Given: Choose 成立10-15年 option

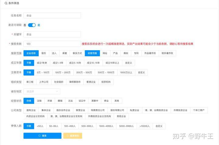Looking at the screenshot, I should [x=93, y=63].
